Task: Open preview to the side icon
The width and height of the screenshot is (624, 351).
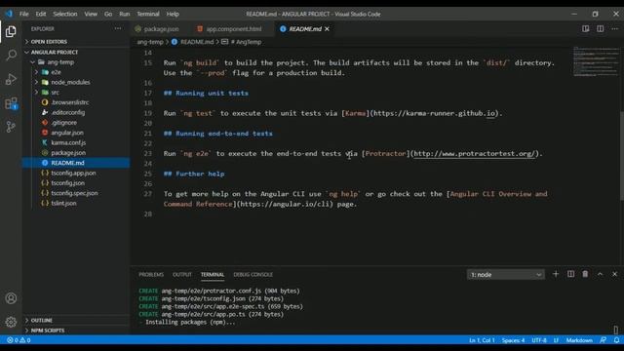Action: click(x=585, y=28)
